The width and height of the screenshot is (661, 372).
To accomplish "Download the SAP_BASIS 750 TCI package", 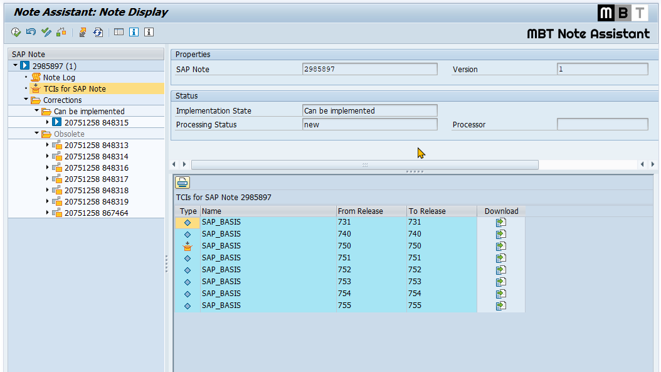I will (x=500, y=246).
